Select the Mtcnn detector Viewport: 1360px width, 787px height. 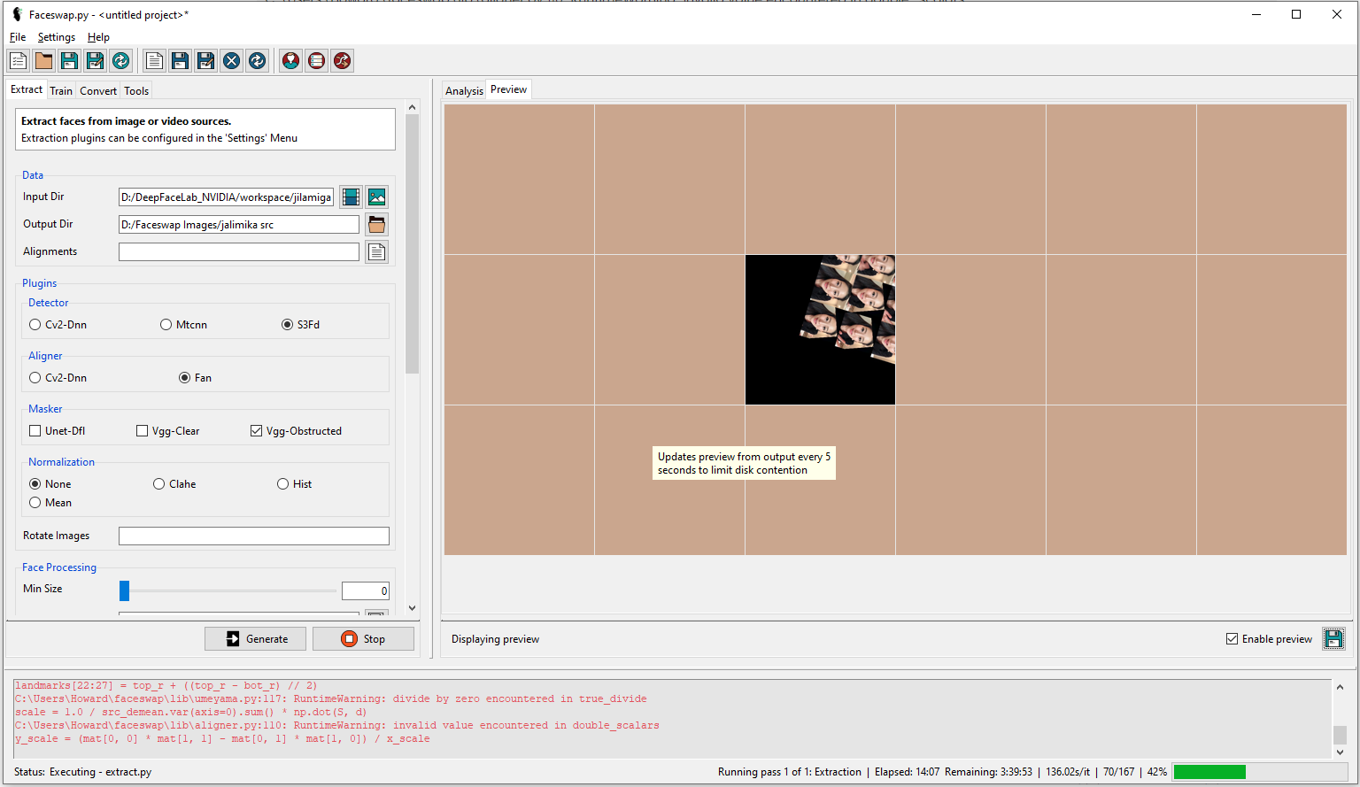click(184, 325)
